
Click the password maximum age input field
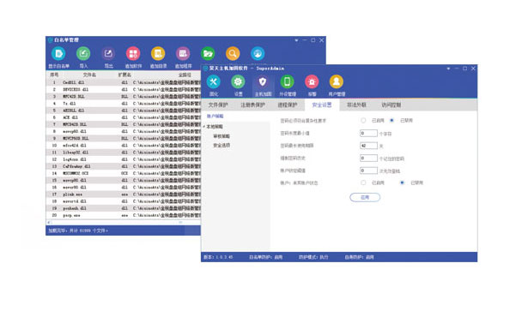368,146
